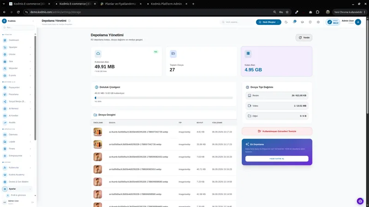369x207 pixels.
Task: Open the Hızlı Oluştur dropdown
Action: [268, 22]
